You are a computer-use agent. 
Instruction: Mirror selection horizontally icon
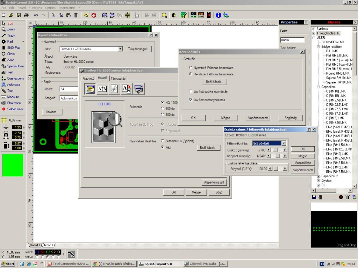pyautogui.click(x=105, y=15)
